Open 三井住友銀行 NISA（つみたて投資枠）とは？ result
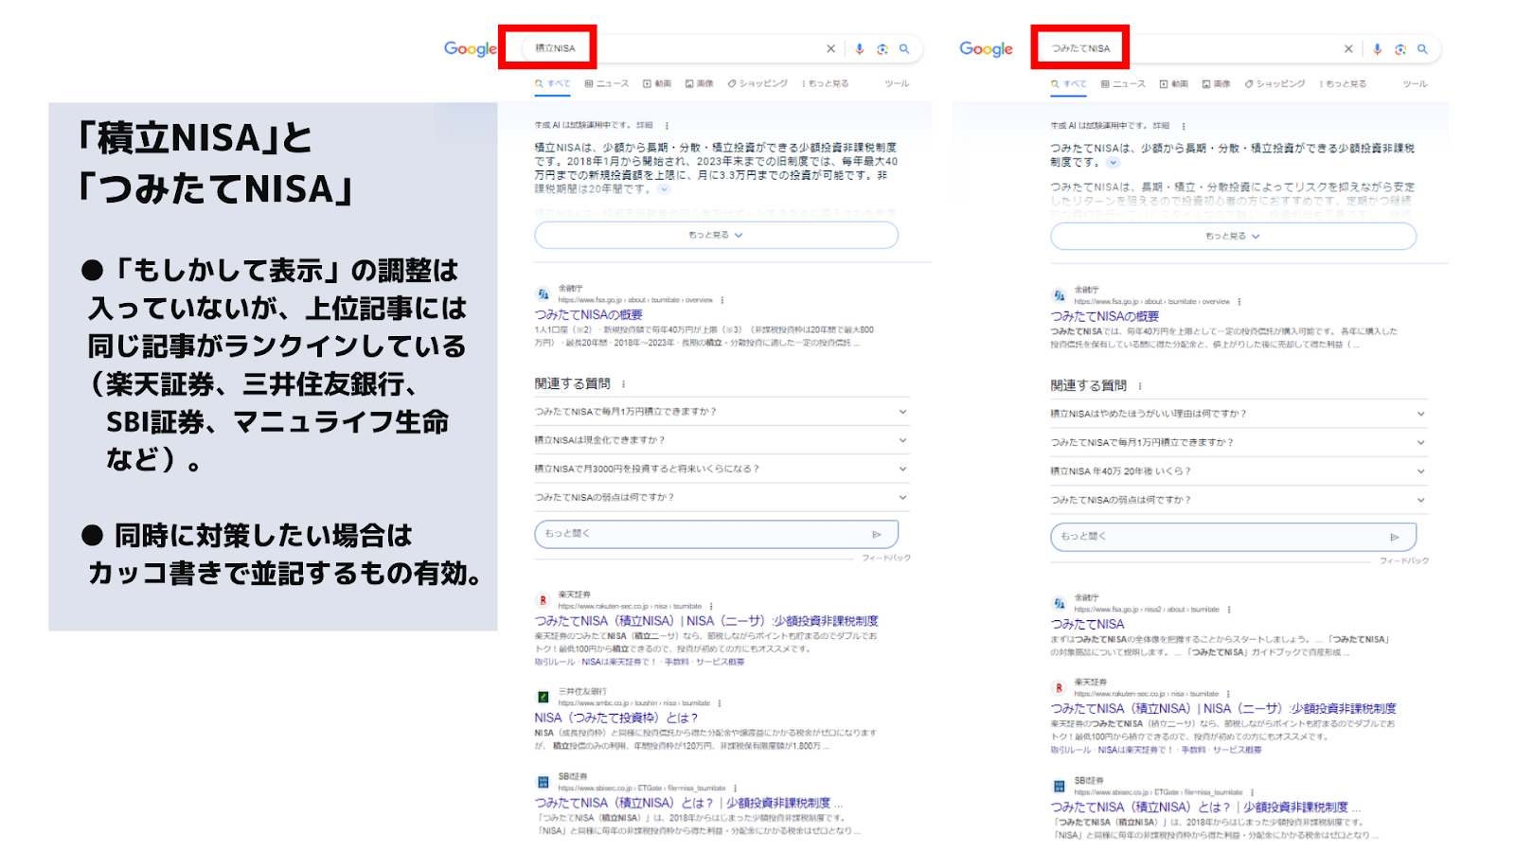This screenshot has height=852, width=1515. 615,718
